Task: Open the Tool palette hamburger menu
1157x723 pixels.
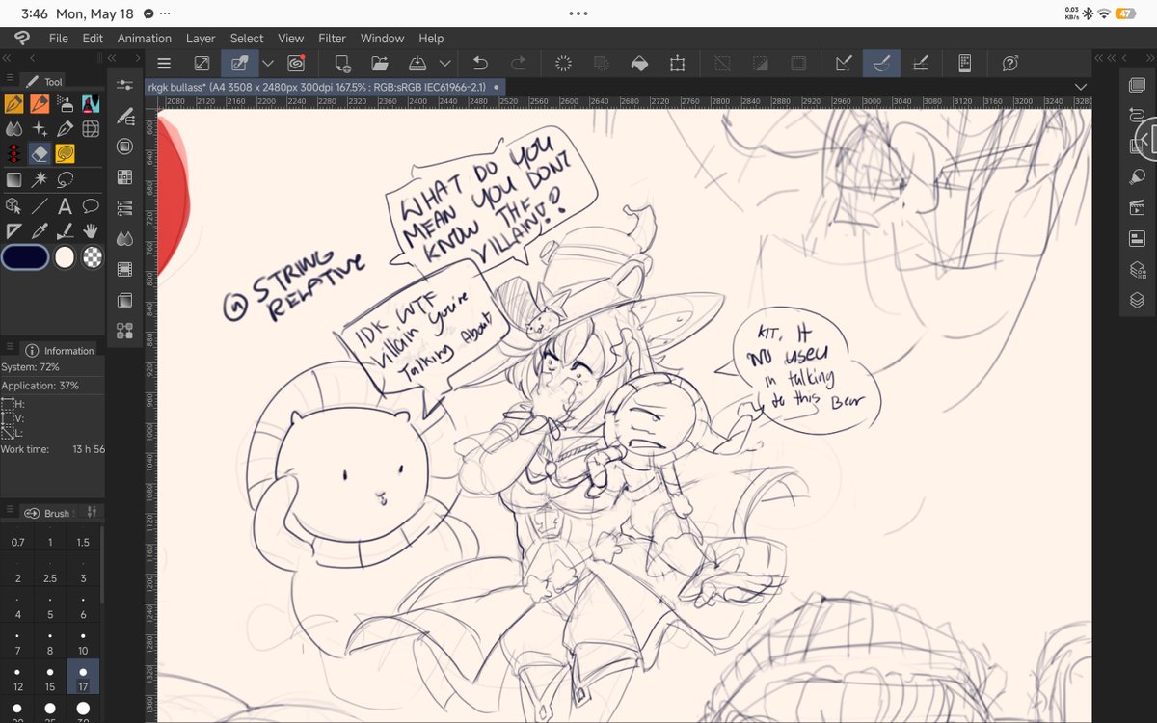Action: (x=10, y=78)
